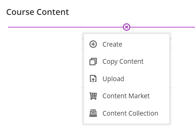Click the plus circle icon beside Create

(x=93, y=44)
